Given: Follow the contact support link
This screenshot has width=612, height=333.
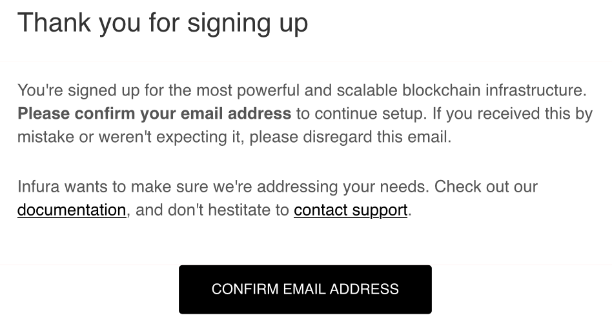Looking at the screenshot, I should click(351, 210).
